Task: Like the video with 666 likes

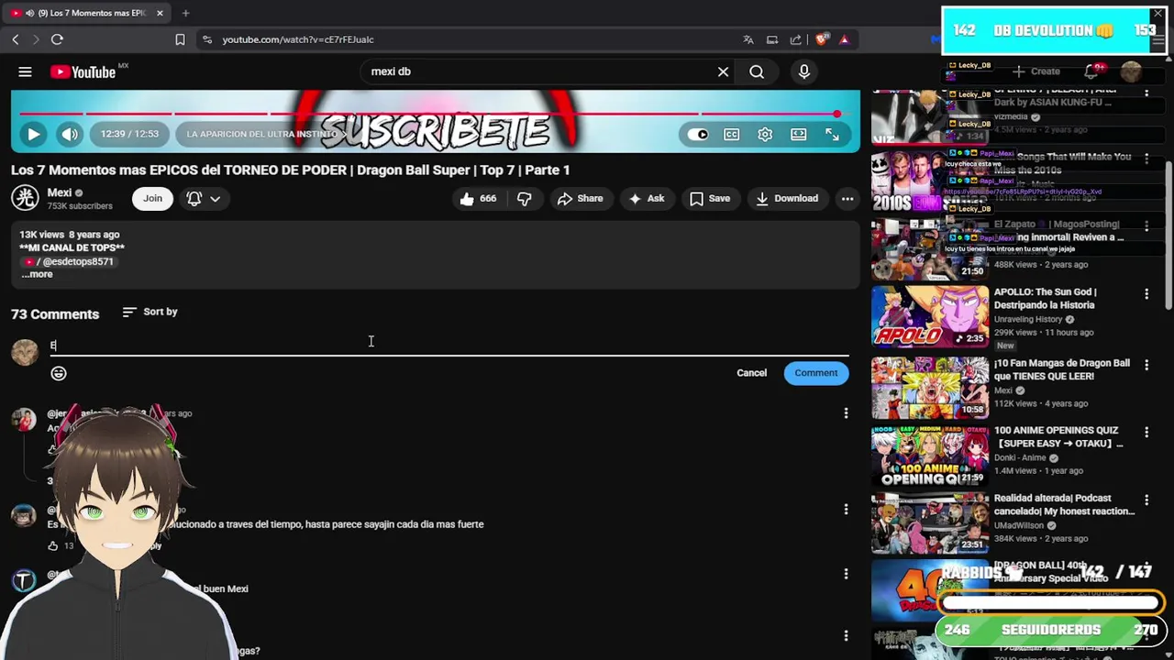Action: coord(478,198)
